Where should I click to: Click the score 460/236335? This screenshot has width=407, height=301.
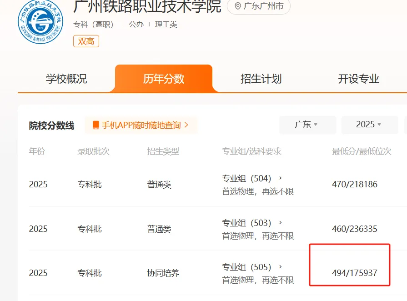pyautogui.click(x=355, y=229)
